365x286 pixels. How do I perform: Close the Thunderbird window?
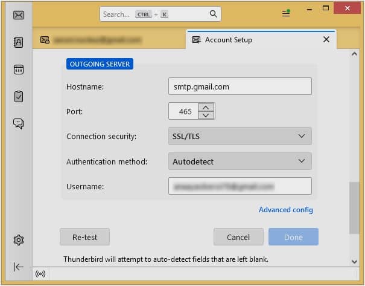click(x=347, y=8)
